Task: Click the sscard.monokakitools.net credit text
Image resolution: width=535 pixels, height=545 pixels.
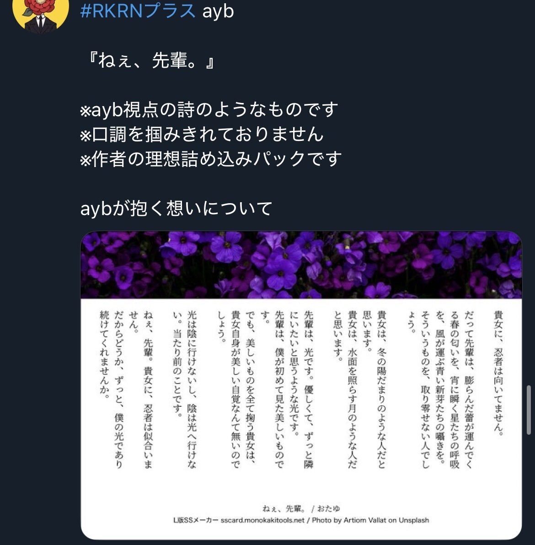Action: (x=262, y=520)
